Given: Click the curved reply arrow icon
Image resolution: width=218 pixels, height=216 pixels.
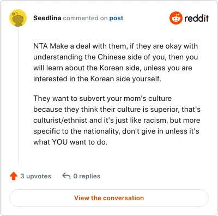Looking at the screenshot, I should [66, 176].
